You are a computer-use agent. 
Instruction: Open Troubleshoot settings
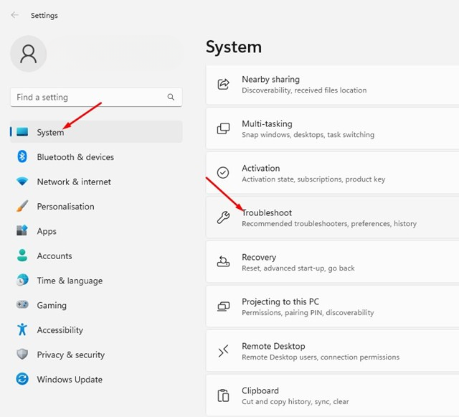click(333, 217)
